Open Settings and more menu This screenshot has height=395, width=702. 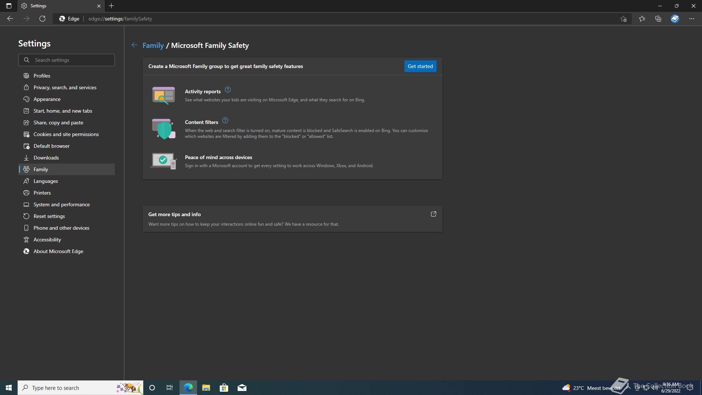tap(692, 19)
